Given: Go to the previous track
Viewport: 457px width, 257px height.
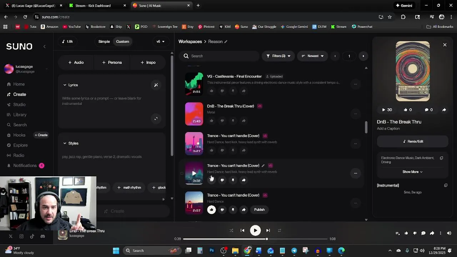Looking at the screenshot, I should pyautogui.click(x=242, y=231).
